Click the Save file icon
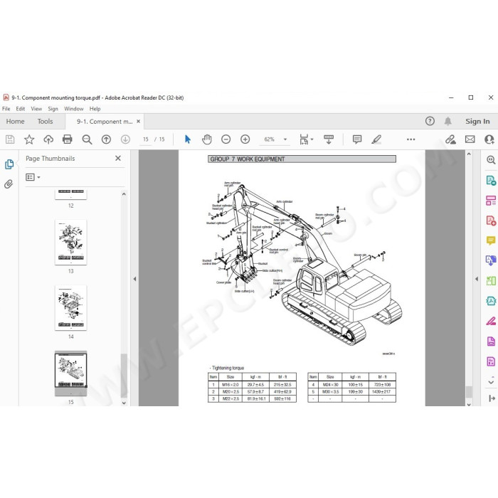The height and width of the screenshot is (498, 498). pyautogui.click(x=10, y=139)
